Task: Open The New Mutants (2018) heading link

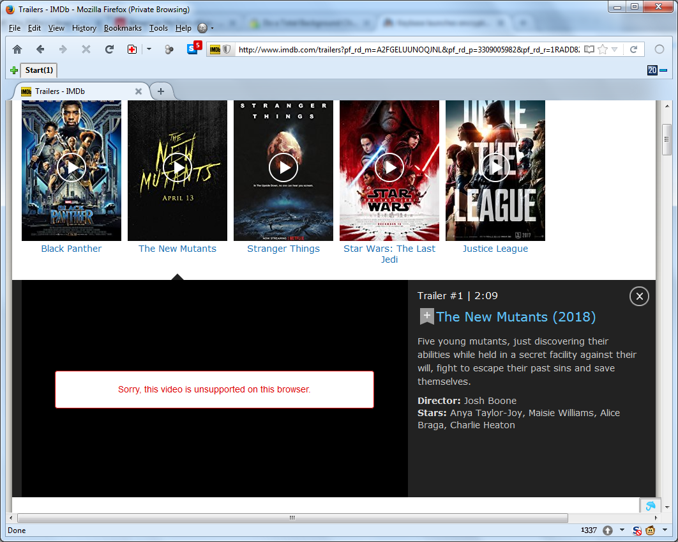Action: (x=515, y=317)
